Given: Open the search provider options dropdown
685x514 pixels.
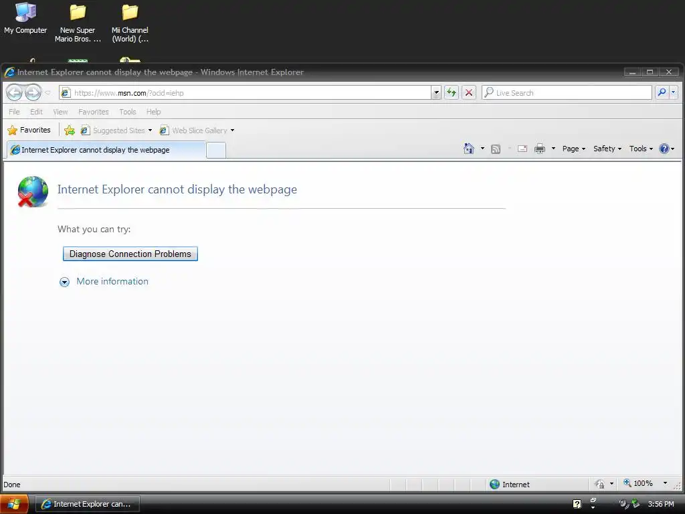Looking at the screenshot, I should (x=673, y=92).
